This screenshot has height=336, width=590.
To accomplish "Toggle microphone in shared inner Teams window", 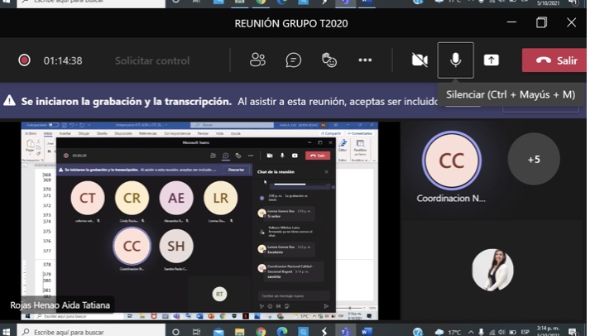I will (282, 156).
